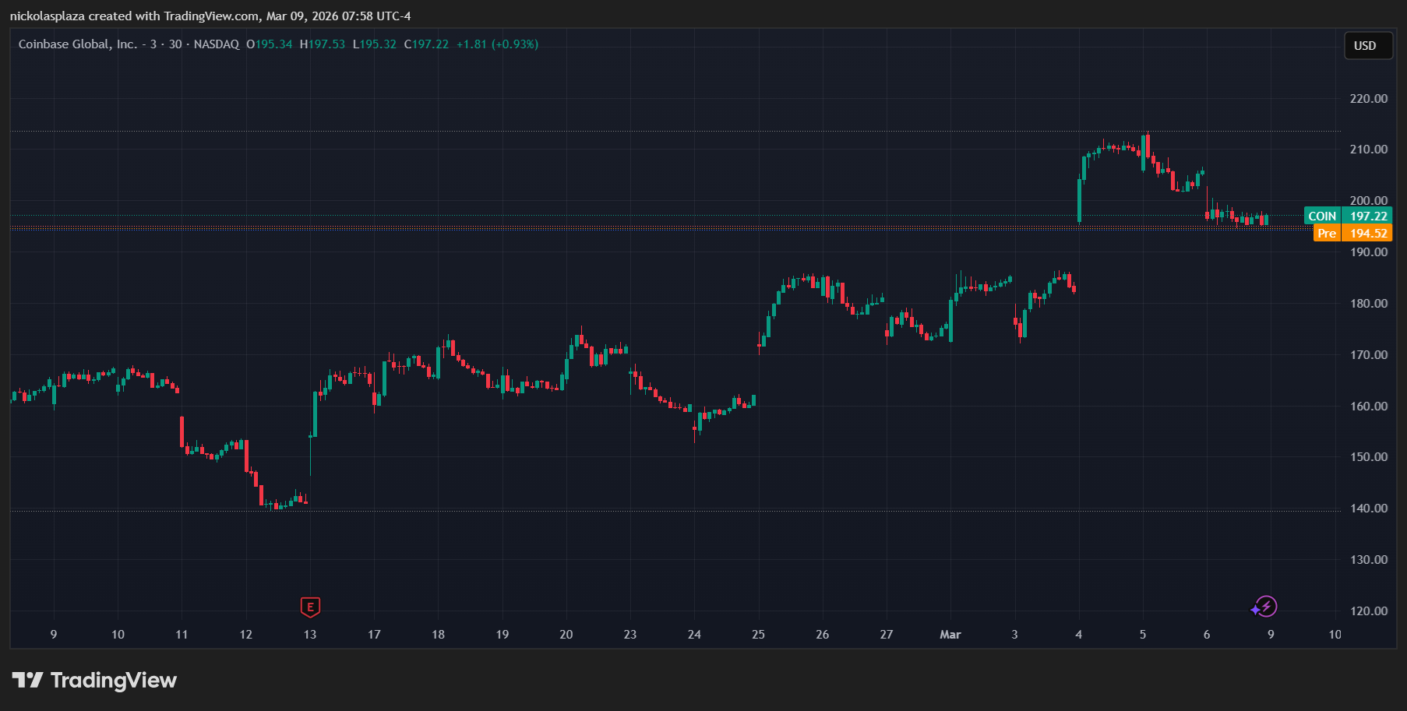The height and width of the screenshot is (711, 1407).
Task: Click the NASDAQ exchange label
Action: click(x=216, y=44)
